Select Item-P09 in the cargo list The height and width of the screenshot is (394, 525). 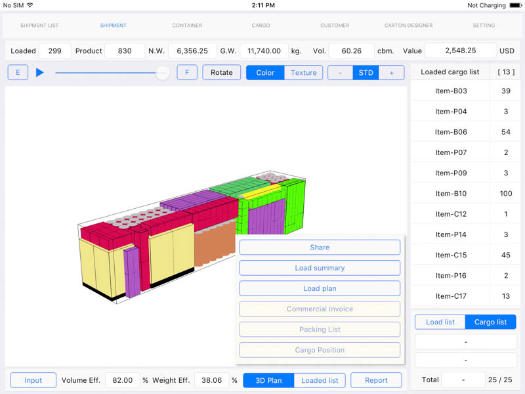[465, 173]
